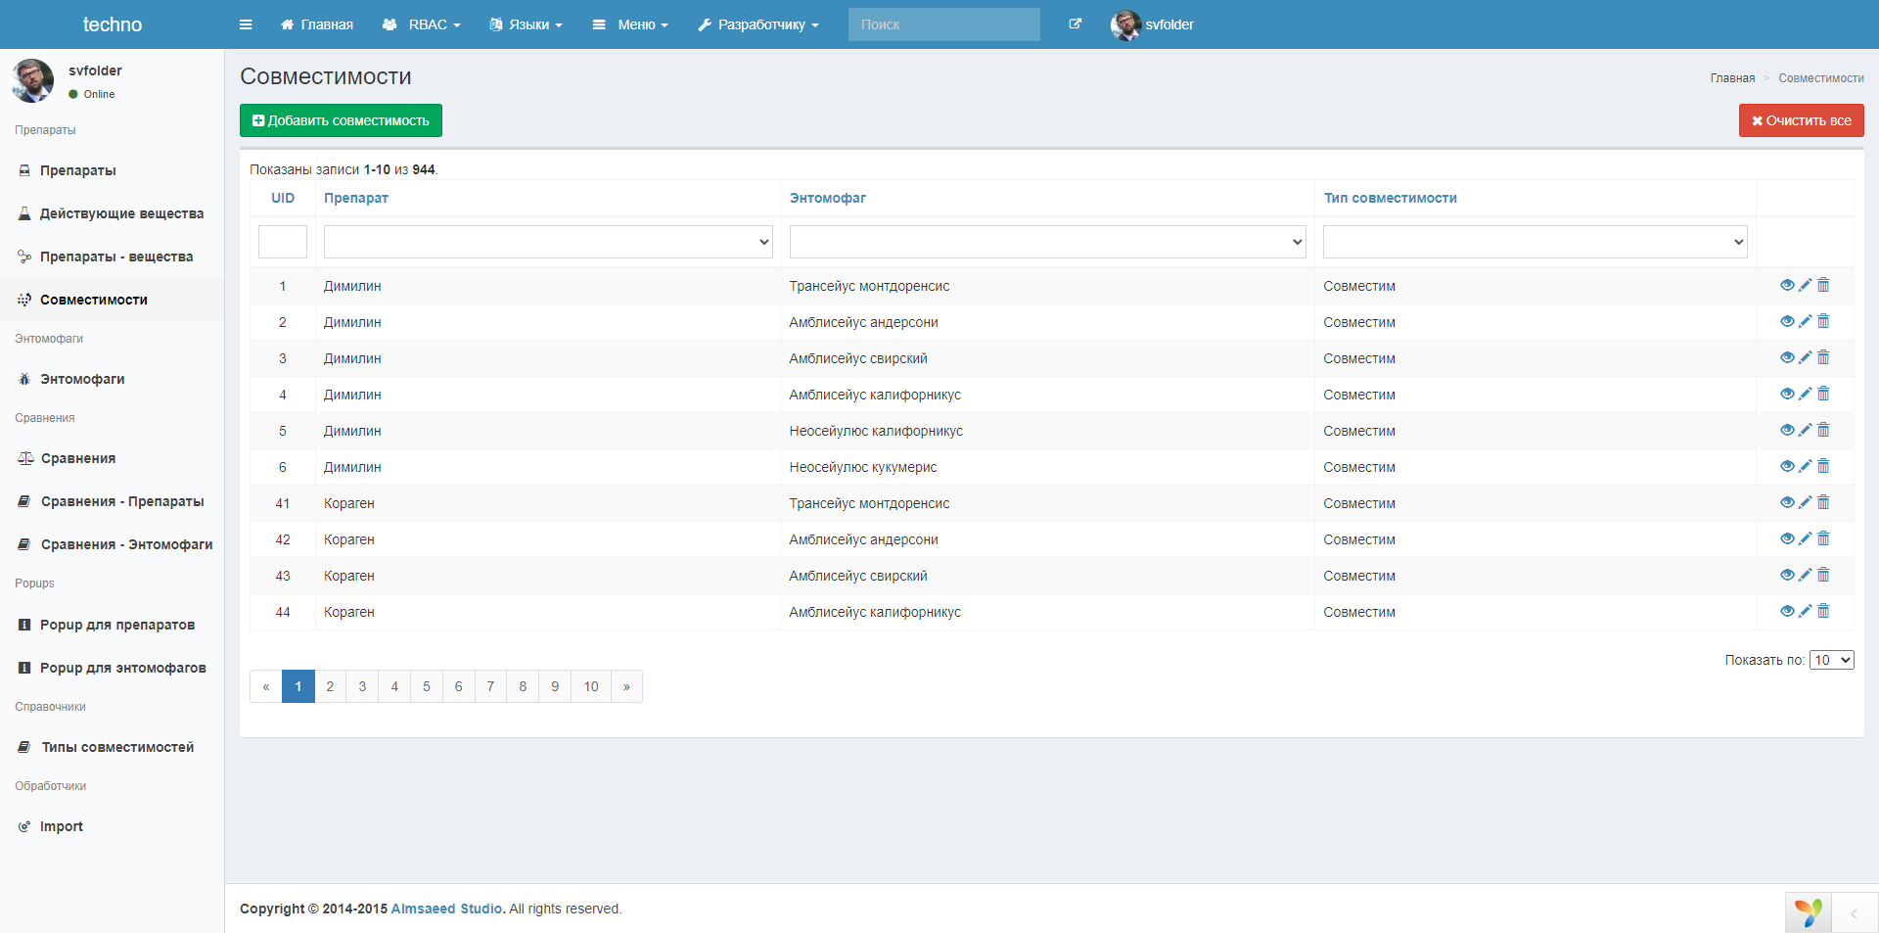This screenshot has width=1879, height=933.
Task: Expand the Разработчику dropdown menu
Action: 758,24
